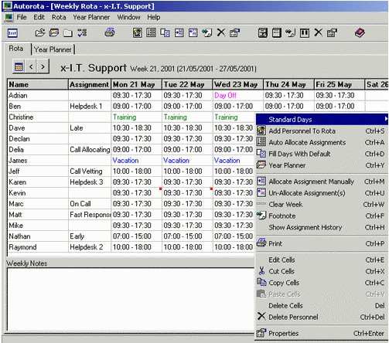389x343 pixels.
Task: Choose Un-Allocate Assignment(s) entry
Action: click(321, 193)
